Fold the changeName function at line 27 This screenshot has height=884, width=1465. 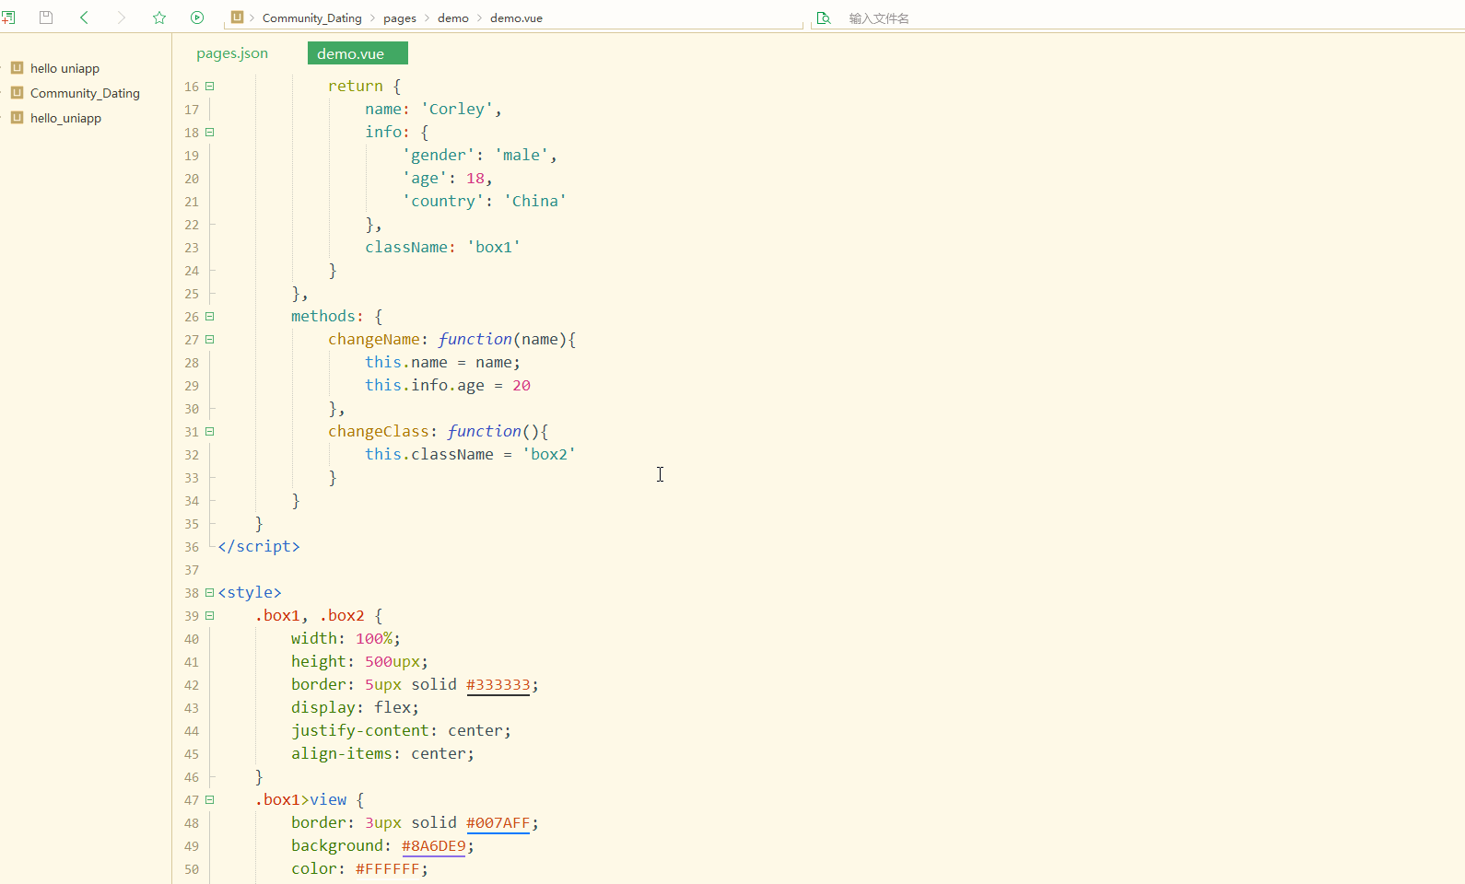[x=210, y=339]
